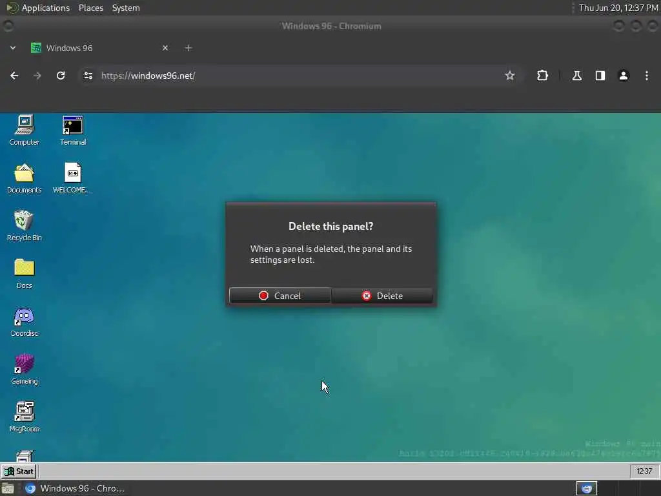Open the profile account icon
661x496 pixels.
coord(624,76)
